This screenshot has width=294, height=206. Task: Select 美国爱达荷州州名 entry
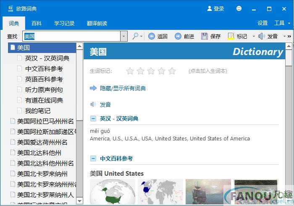[42, 142]
